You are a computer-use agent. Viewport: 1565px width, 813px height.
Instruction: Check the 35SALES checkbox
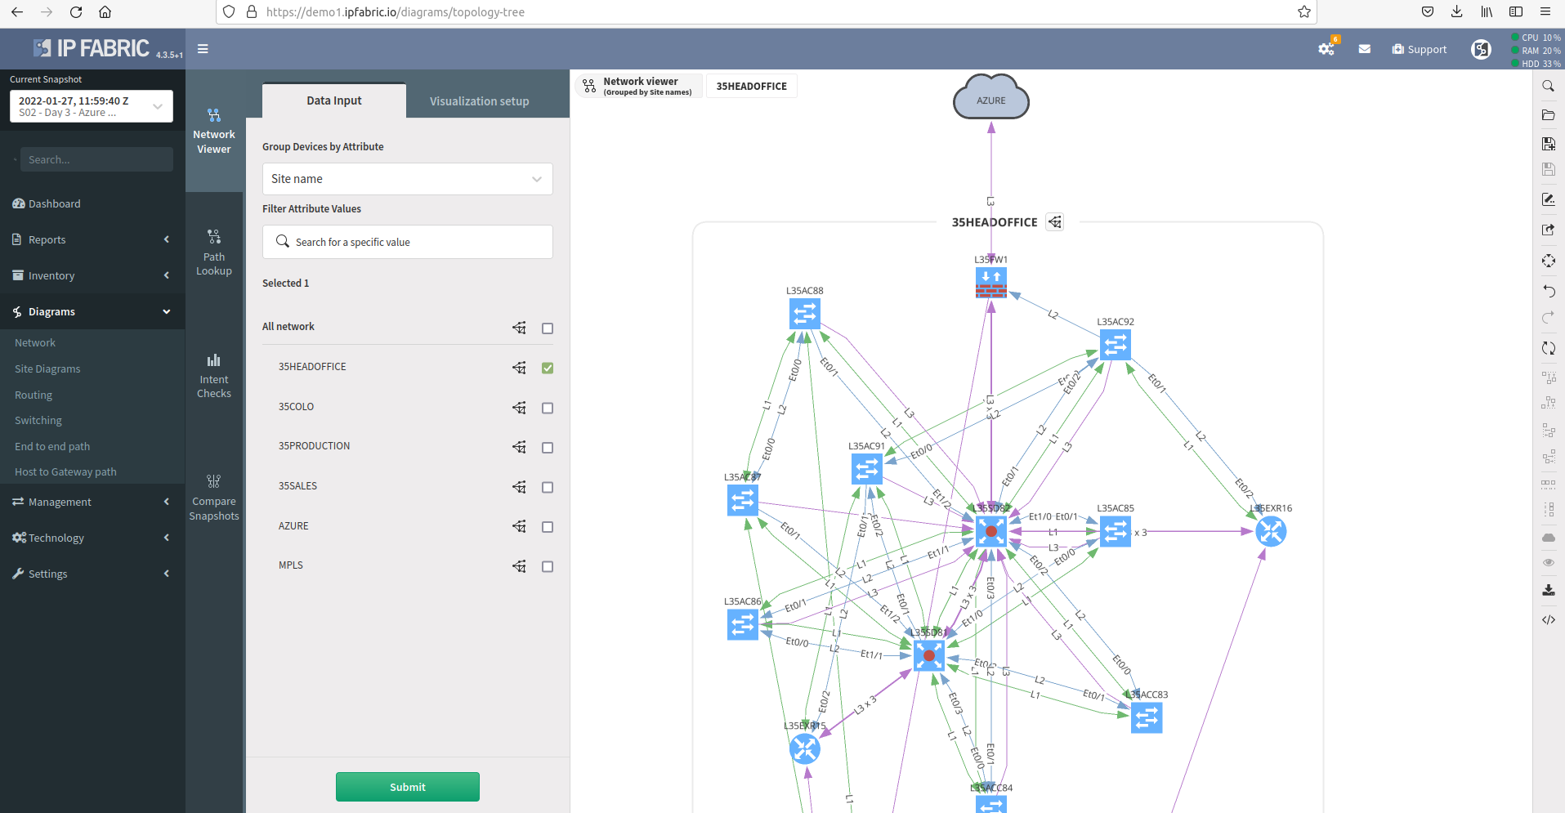pos(548,487)
